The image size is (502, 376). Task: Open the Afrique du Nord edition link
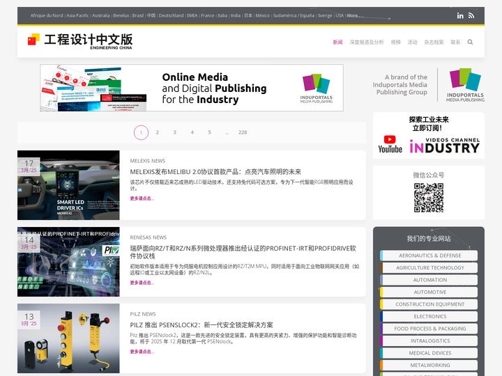tap(47, 15)
